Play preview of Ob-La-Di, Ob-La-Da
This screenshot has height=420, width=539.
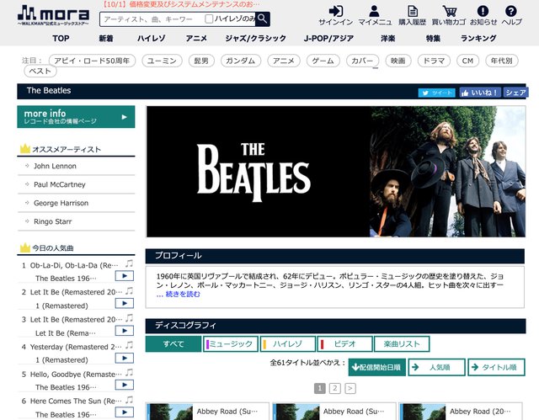point(123,278)
